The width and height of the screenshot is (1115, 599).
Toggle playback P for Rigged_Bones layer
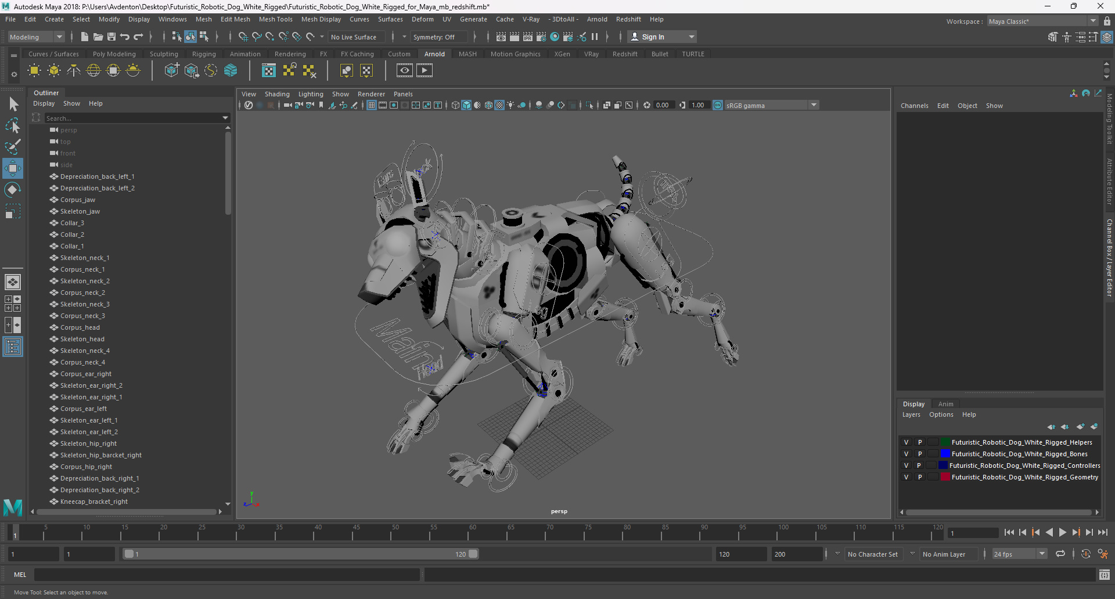(920, 454)
